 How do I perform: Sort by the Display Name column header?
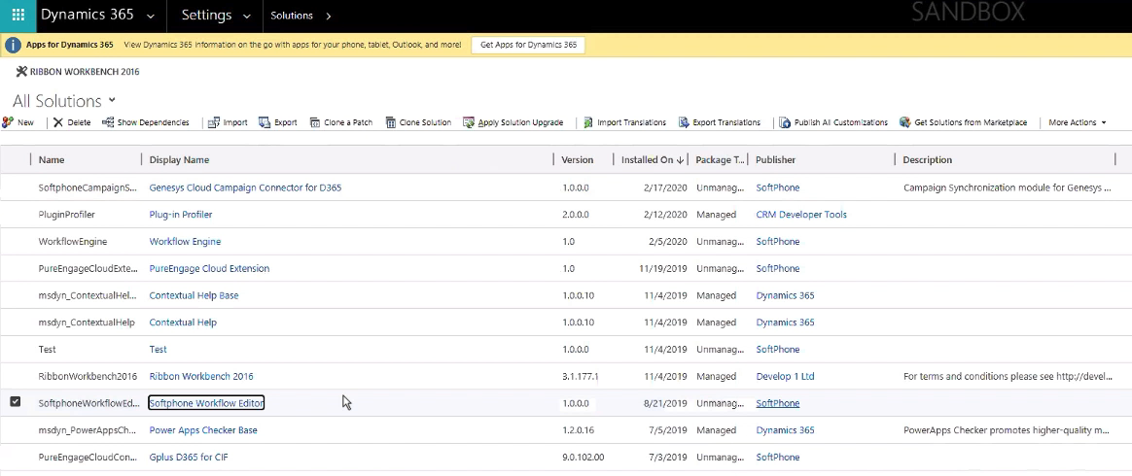pyautogui.click(x=179, y=160)
